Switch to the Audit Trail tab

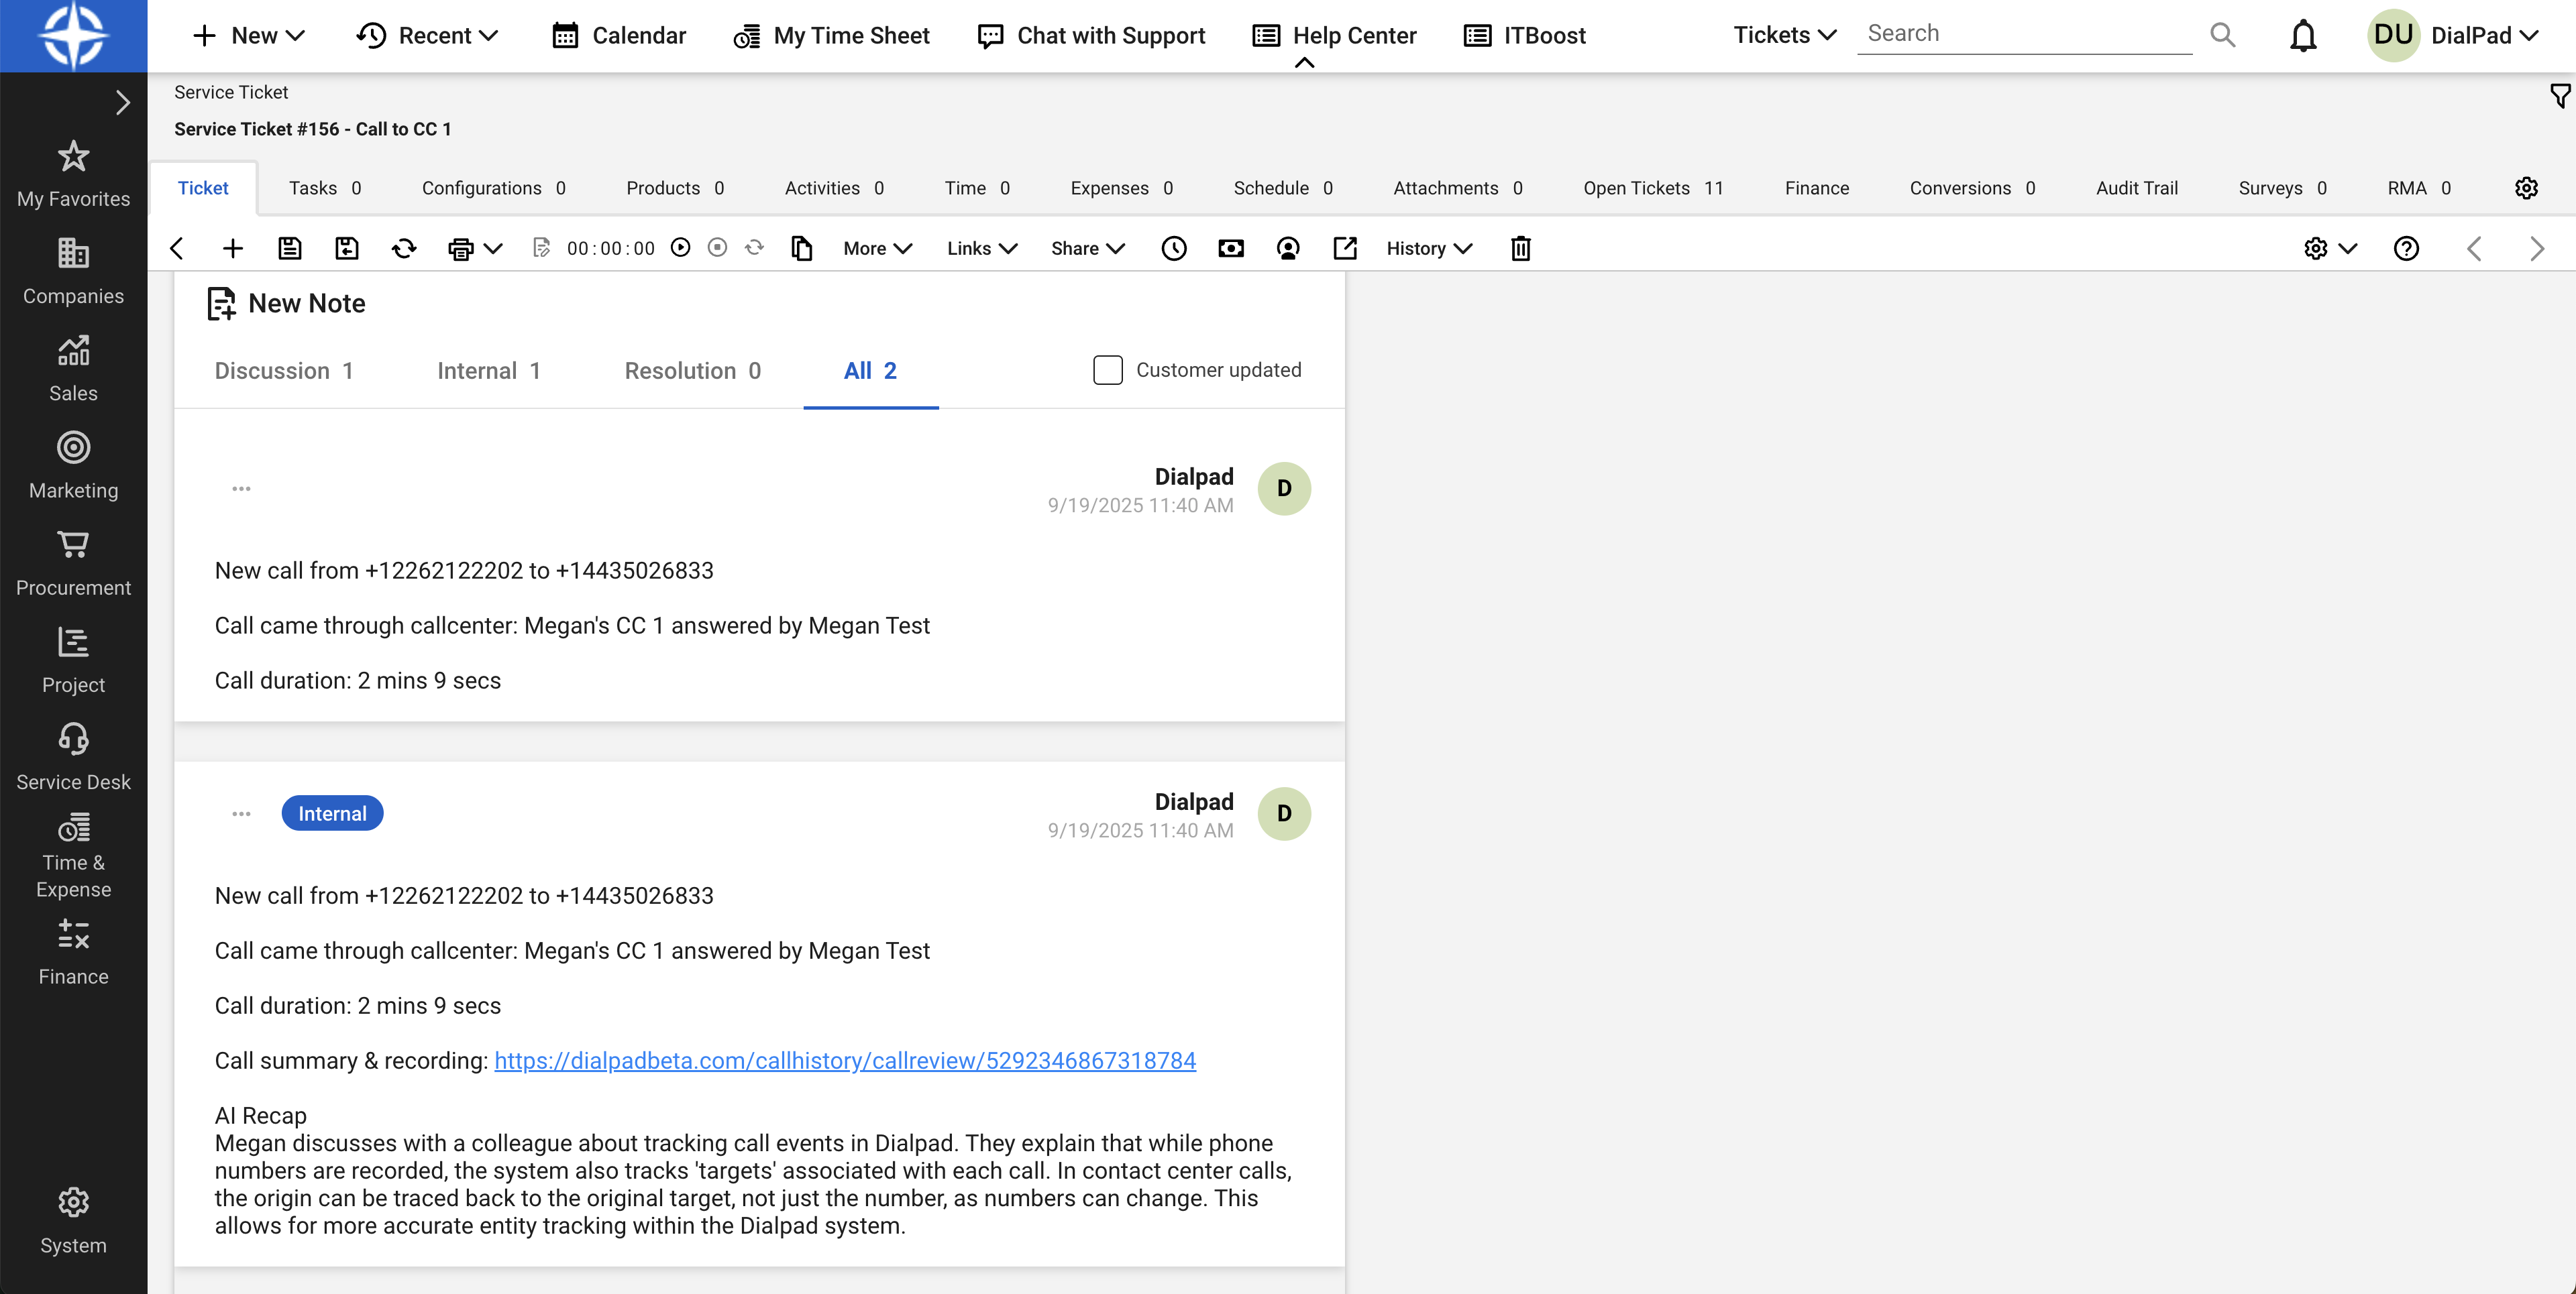pyautogui.click(x=2137, y=188)
